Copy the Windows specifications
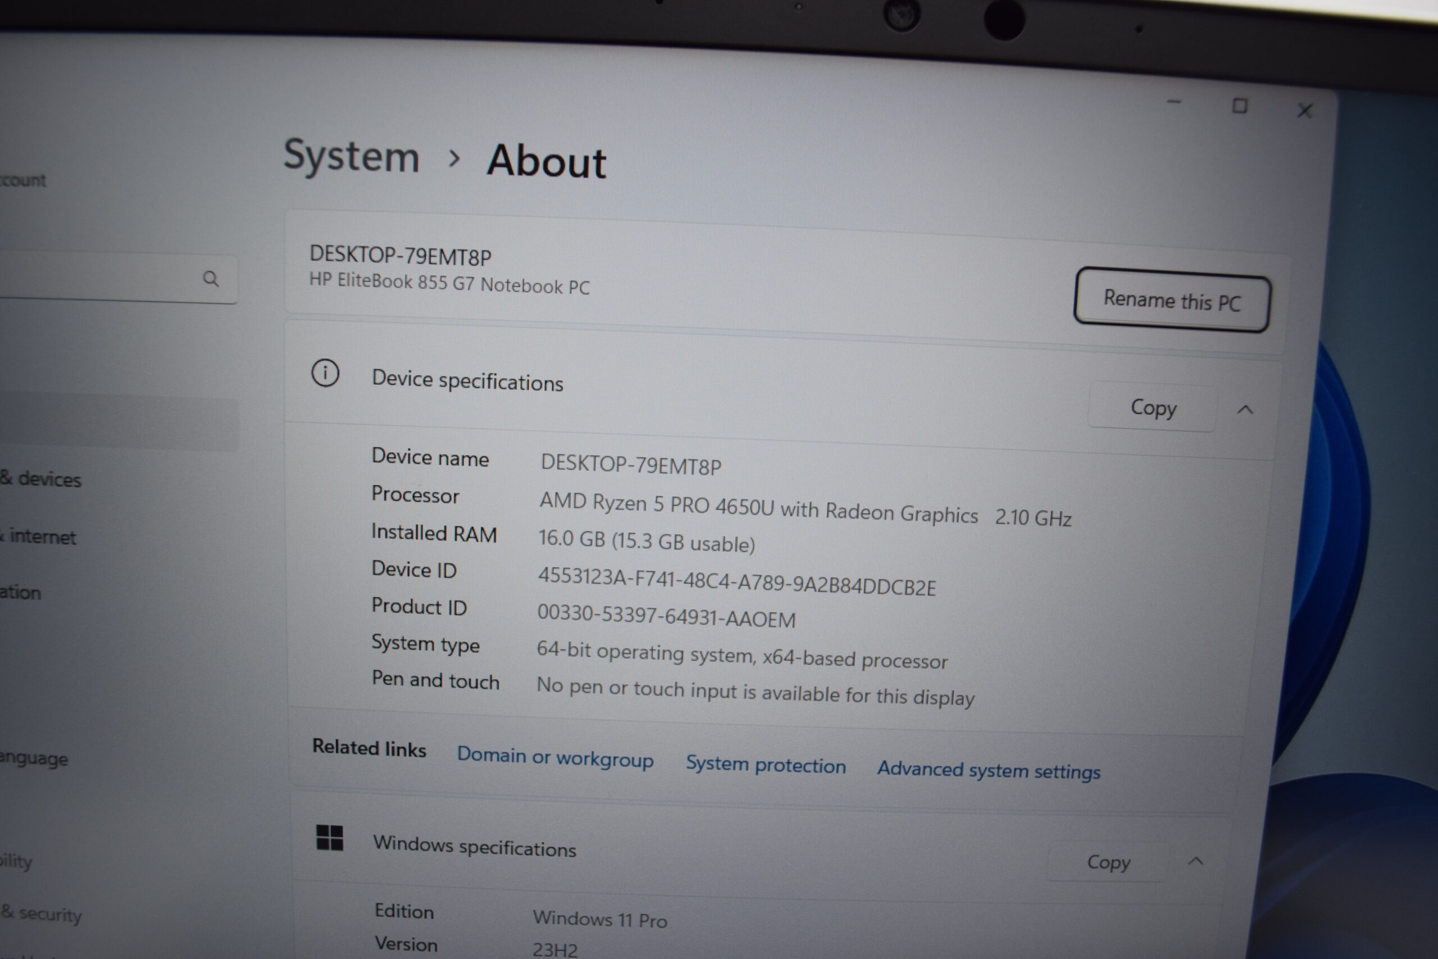This screenshot has height=959, width=1438. pyautogui.click(x=1108, y=862)
